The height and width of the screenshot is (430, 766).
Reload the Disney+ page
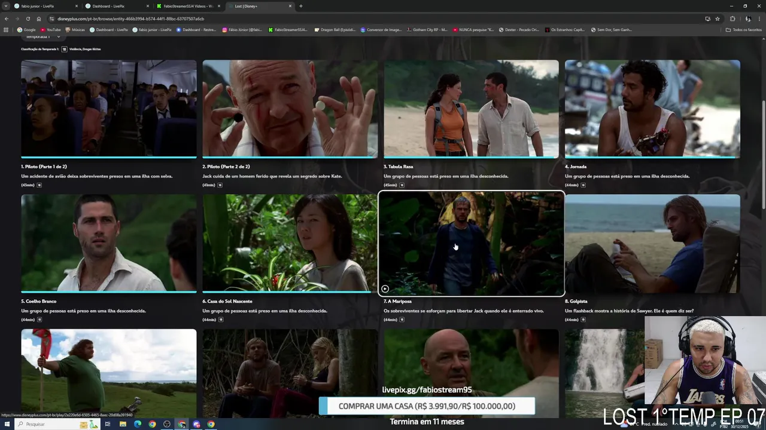(x=28, y=19)
